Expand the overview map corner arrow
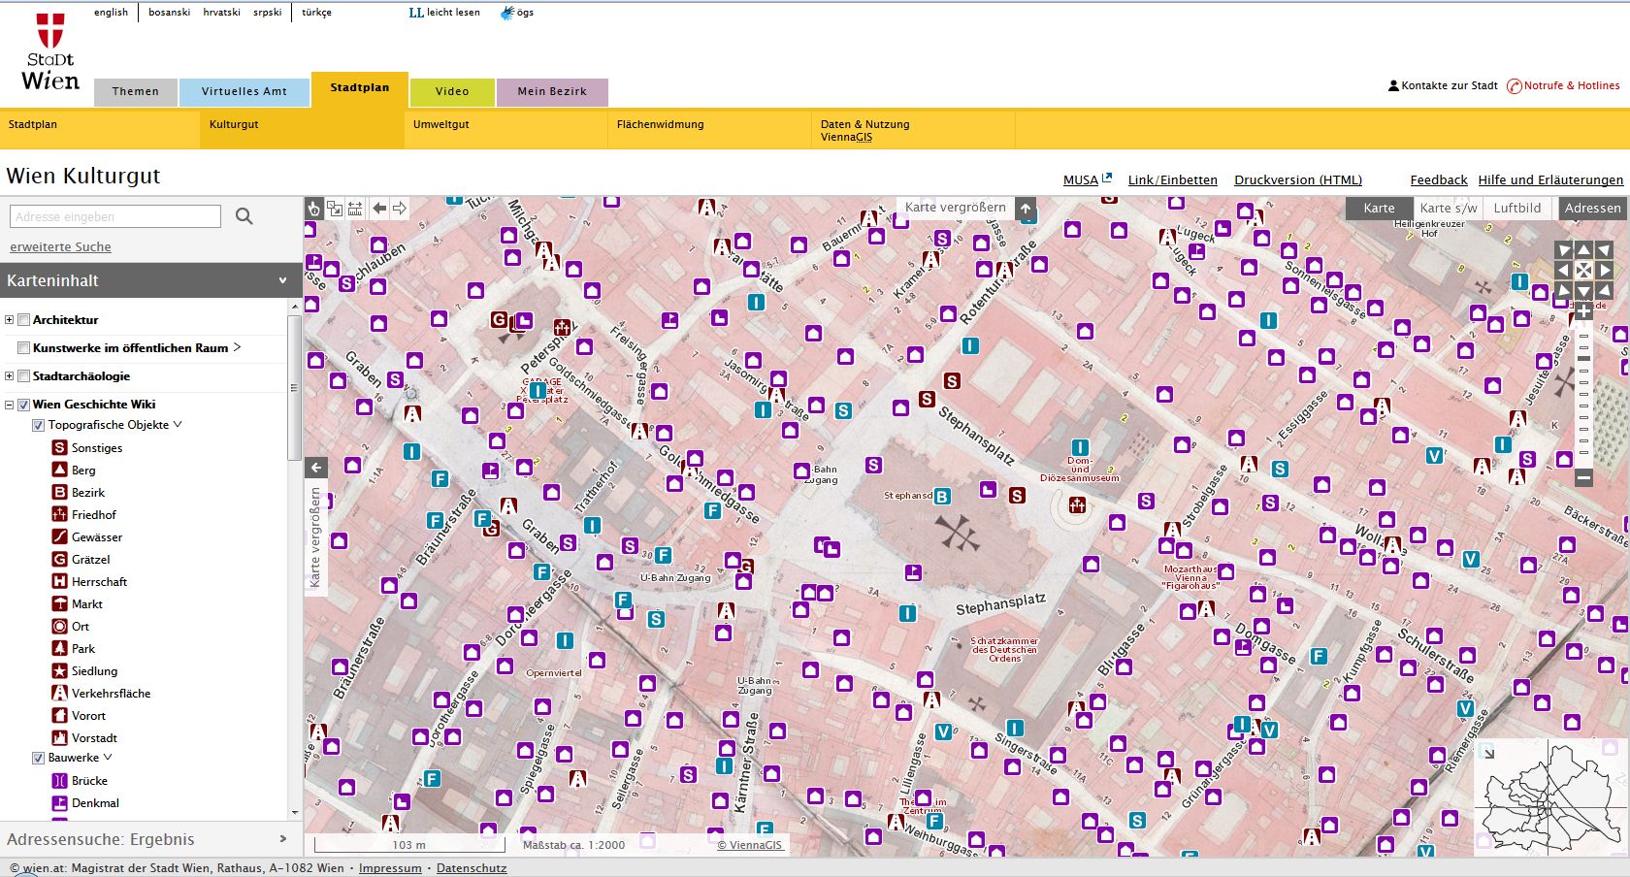Viewport: 1630px width, 877px height. click(x=1489, y=753)
